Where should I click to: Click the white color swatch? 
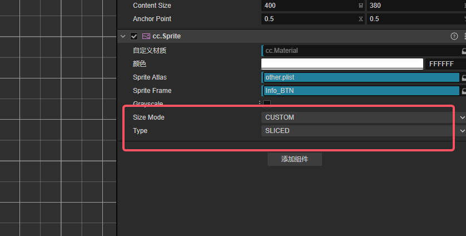[x=342, y=64]
